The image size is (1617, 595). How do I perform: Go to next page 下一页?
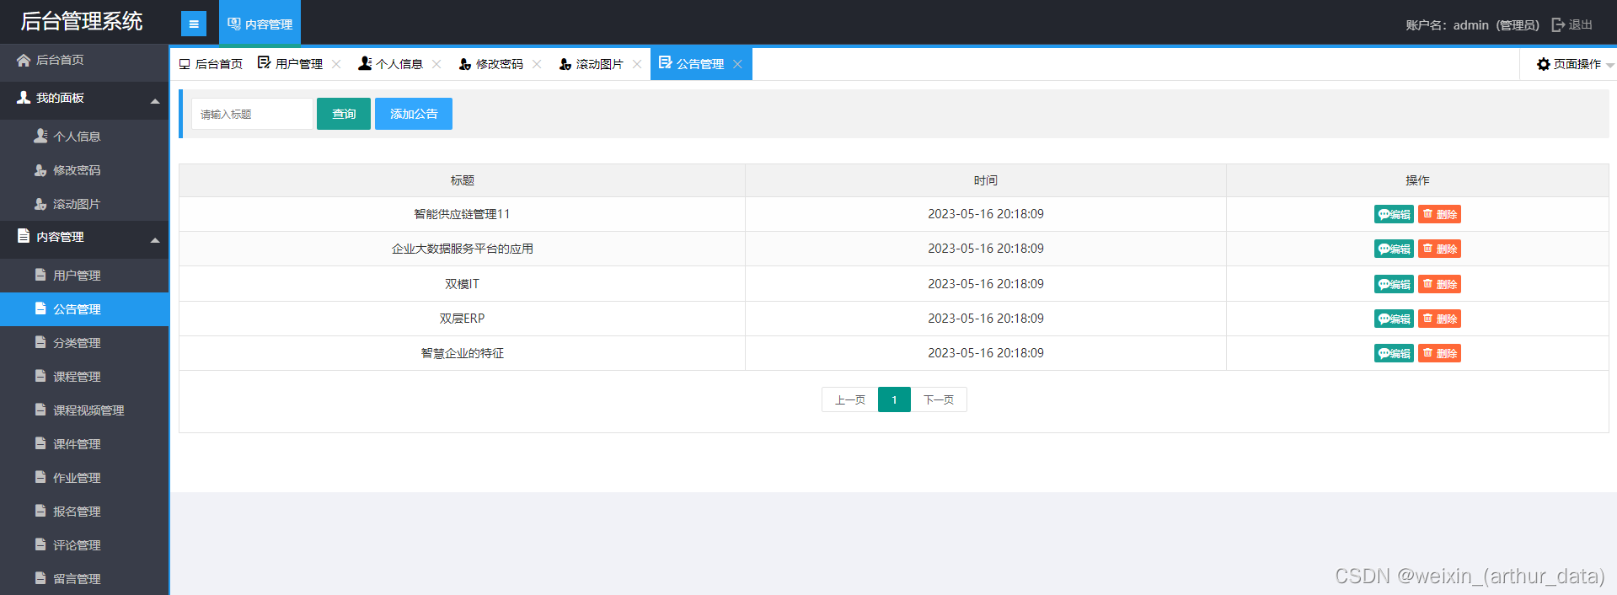(939, 399)
